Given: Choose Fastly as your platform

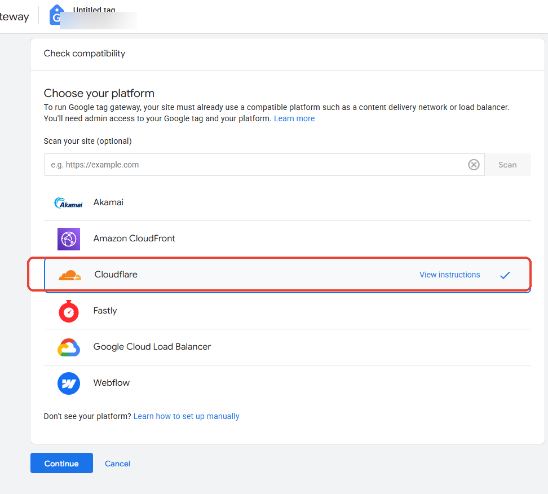Looking at the screenshot, I should [x=288, y=311].
